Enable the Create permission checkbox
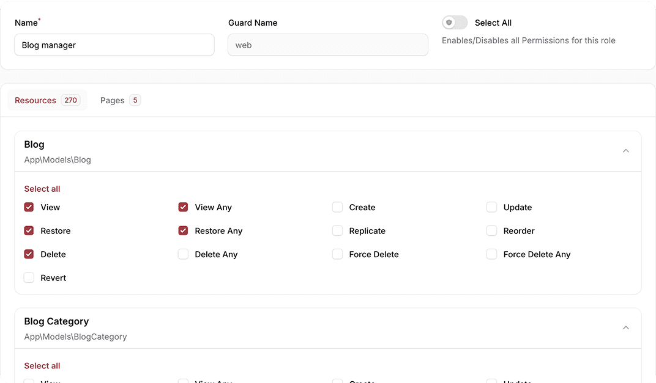 point(337,207)
